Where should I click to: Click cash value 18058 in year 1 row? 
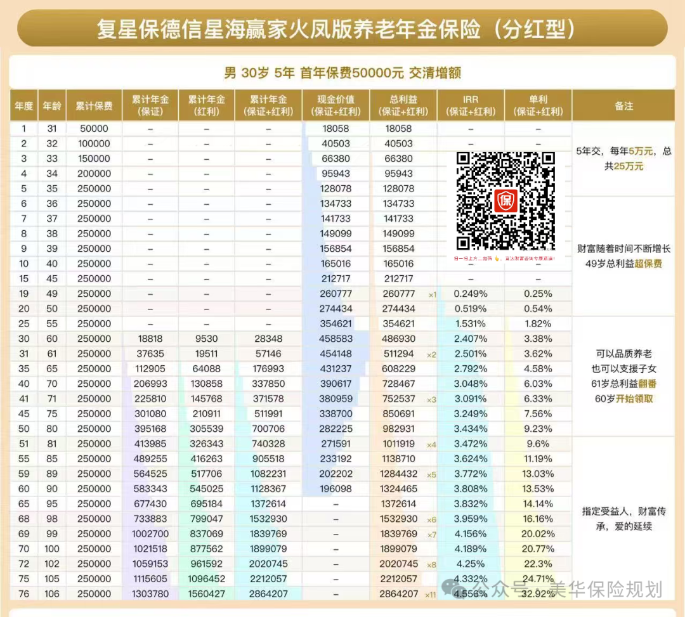pos(334,128)
